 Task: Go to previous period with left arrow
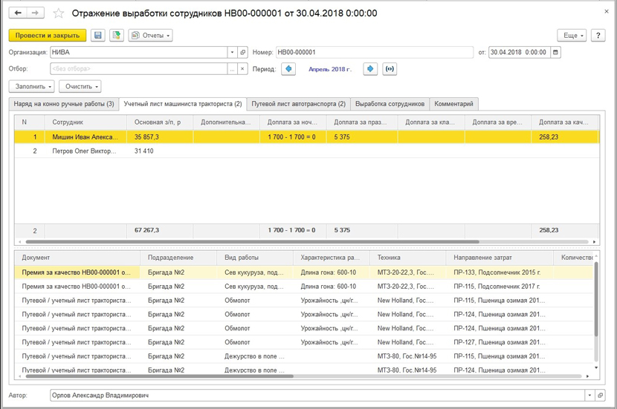(288, 69)
